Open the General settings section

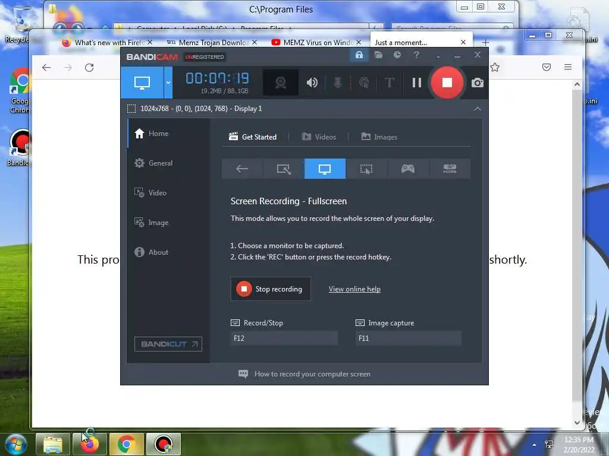point(153,163)
